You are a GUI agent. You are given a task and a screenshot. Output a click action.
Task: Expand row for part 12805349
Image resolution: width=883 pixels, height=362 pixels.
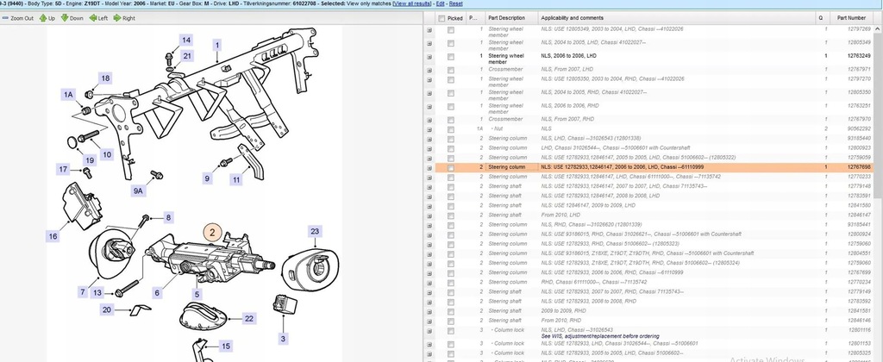click(x=429, y=43)
